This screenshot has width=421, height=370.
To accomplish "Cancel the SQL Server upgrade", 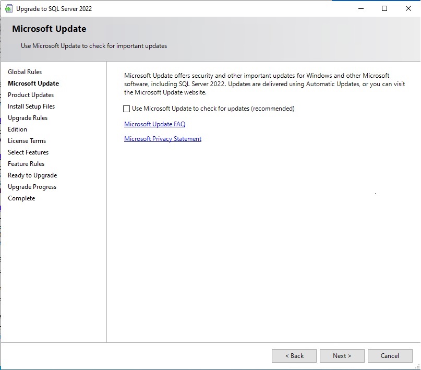I will pos(390,356).
